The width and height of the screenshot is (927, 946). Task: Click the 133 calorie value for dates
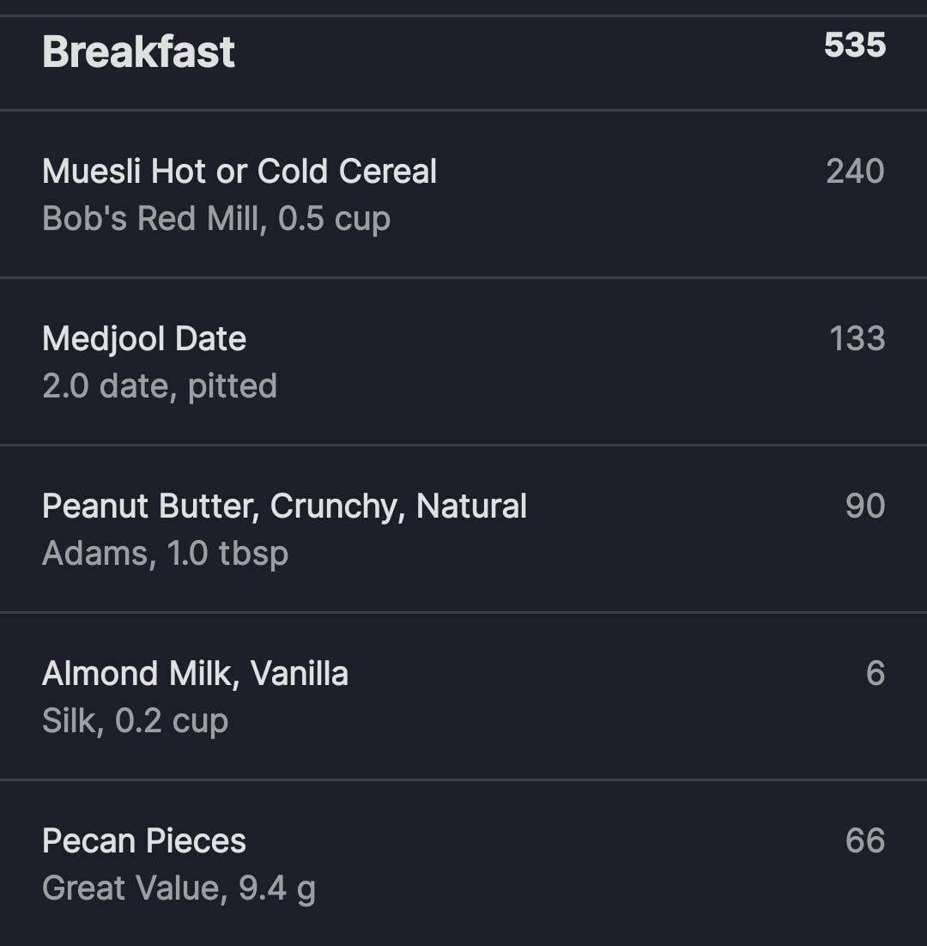[857, 338]
